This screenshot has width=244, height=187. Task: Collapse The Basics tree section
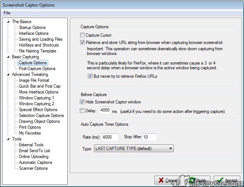(x=8, y=22)
